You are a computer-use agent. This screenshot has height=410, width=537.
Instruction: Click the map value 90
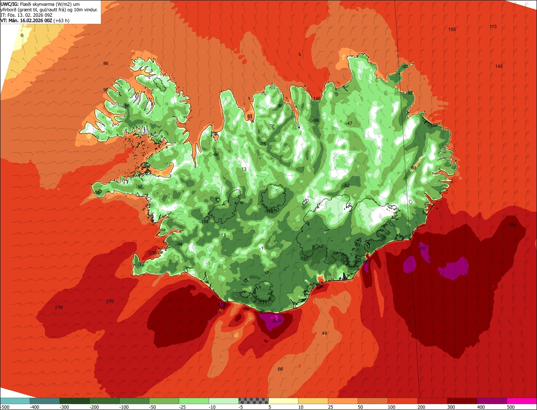[106, 90]
